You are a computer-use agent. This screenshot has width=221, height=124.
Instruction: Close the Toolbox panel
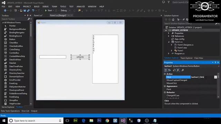click(30, 15)
